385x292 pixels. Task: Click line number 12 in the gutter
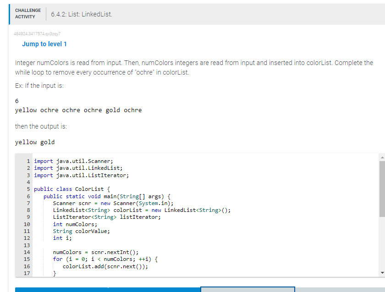[x=27, y=238]
